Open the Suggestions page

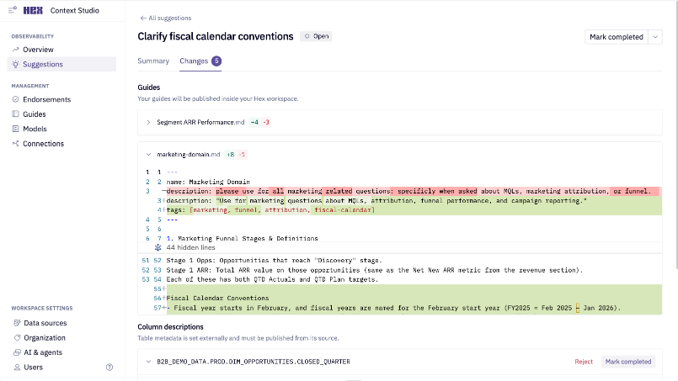point(42,64)
